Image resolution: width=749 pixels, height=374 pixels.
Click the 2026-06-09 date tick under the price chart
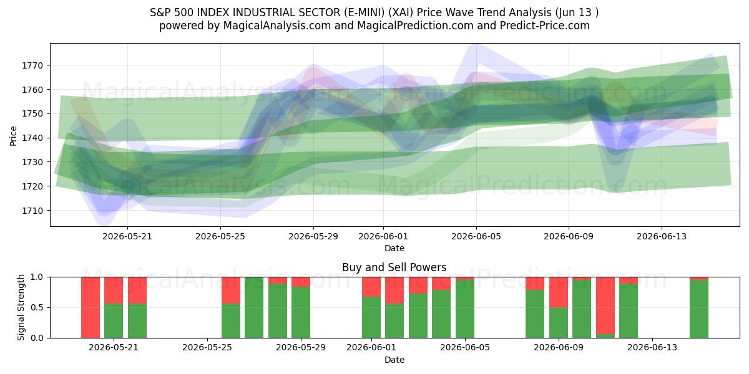click(569, 236)
